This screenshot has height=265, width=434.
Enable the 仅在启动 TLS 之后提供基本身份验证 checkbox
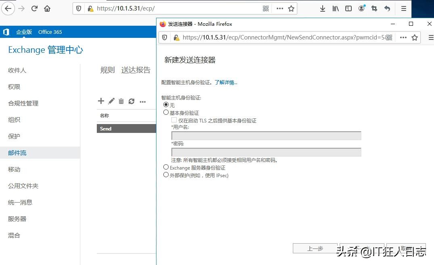[174, 120]
